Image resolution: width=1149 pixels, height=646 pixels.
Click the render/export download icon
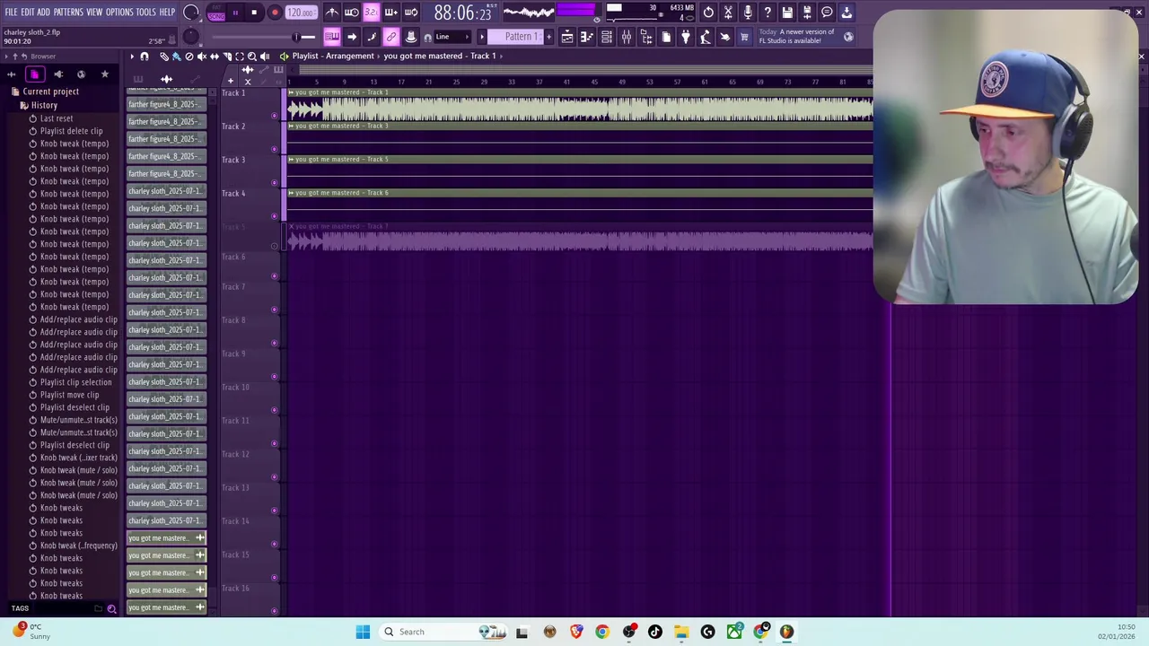(846, 13)
